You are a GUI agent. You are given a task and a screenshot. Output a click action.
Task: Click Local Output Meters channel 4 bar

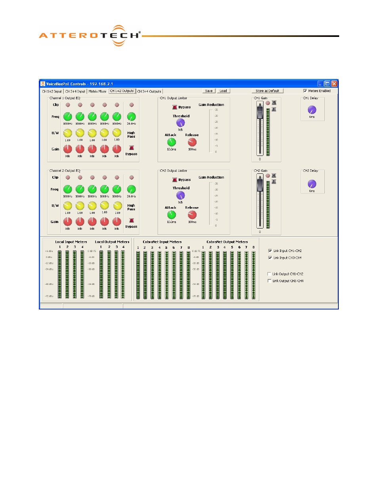point(123,275)
